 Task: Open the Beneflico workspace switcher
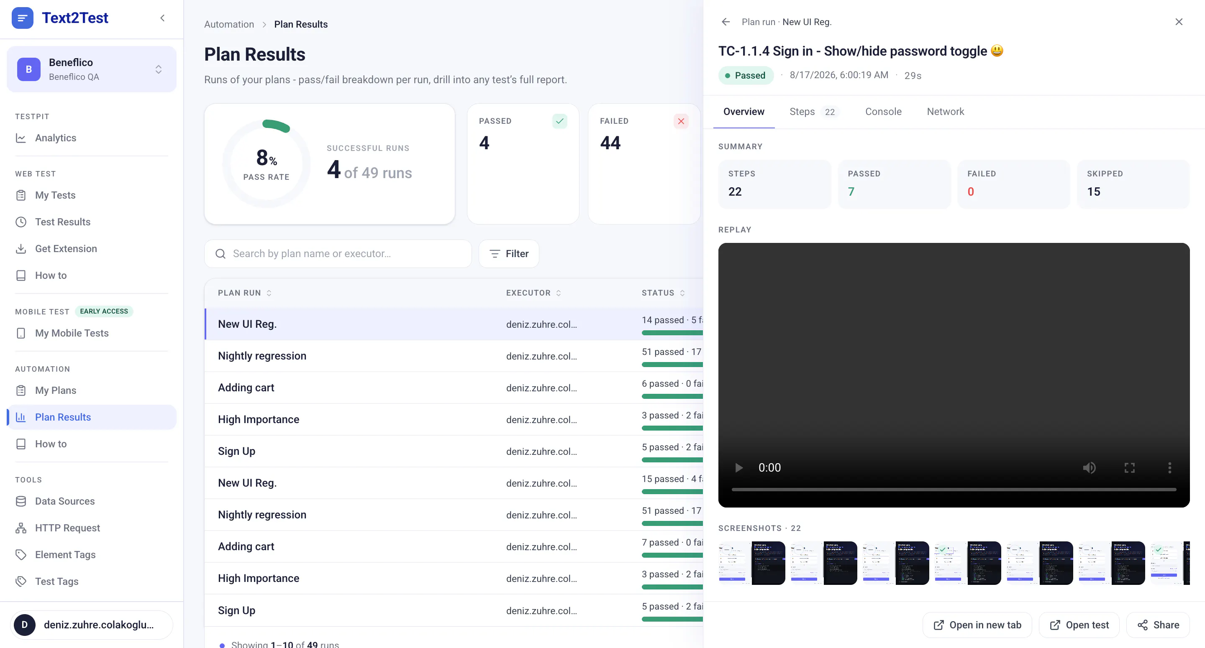[92, 69]
